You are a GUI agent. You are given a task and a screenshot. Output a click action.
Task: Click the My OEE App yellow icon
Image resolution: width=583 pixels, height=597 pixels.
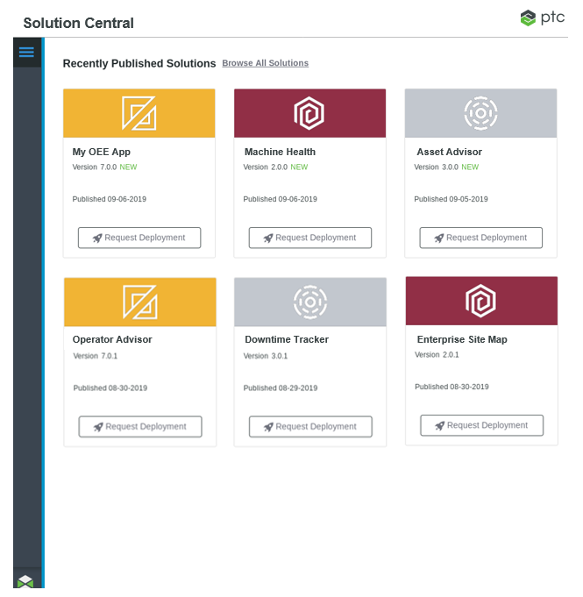(139, 113)
